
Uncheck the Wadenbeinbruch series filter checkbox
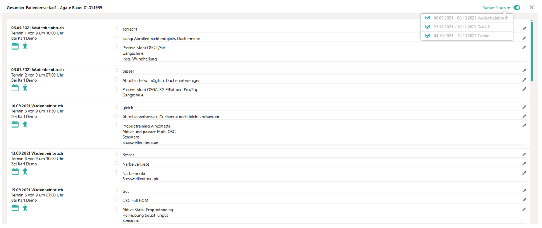pyautogui.click(x=428, y=18)
